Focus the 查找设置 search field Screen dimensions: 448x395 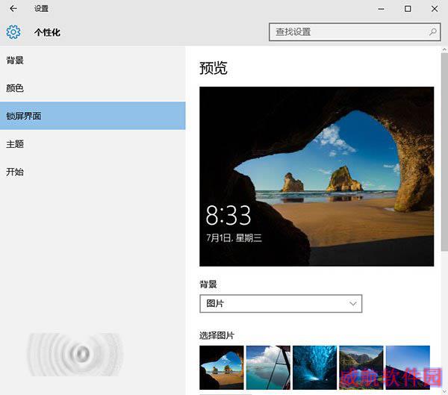coord(355,32)
